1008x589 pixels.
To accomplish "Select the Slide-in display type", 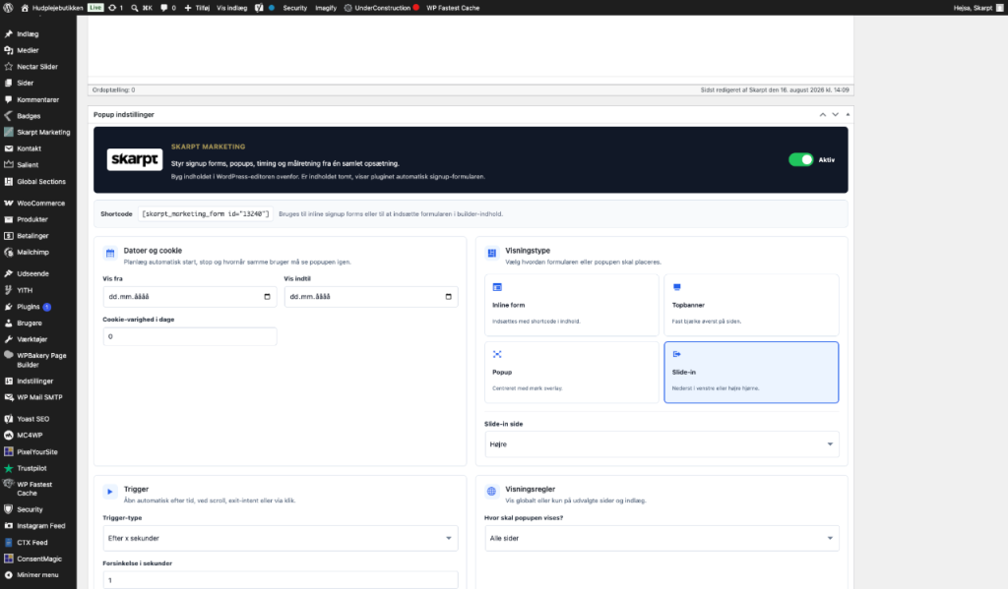I will pyautogui.click(x=751, y=373).
